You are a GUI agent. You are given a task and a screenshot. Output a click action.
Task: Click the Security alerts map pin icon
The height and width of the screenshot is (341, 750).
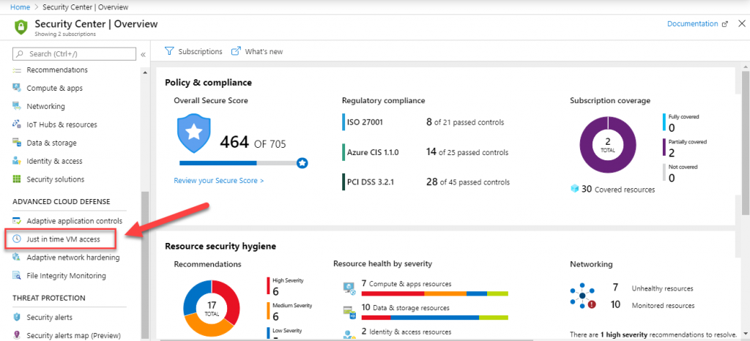tap(17, 335)
